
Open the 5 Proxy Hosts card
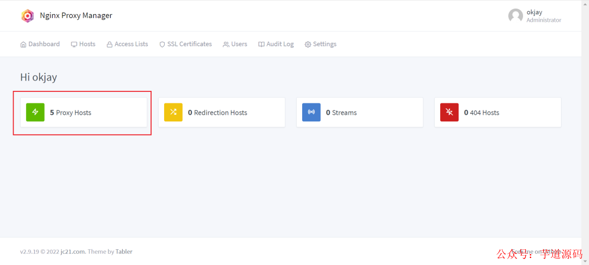(x=84, y=113)
